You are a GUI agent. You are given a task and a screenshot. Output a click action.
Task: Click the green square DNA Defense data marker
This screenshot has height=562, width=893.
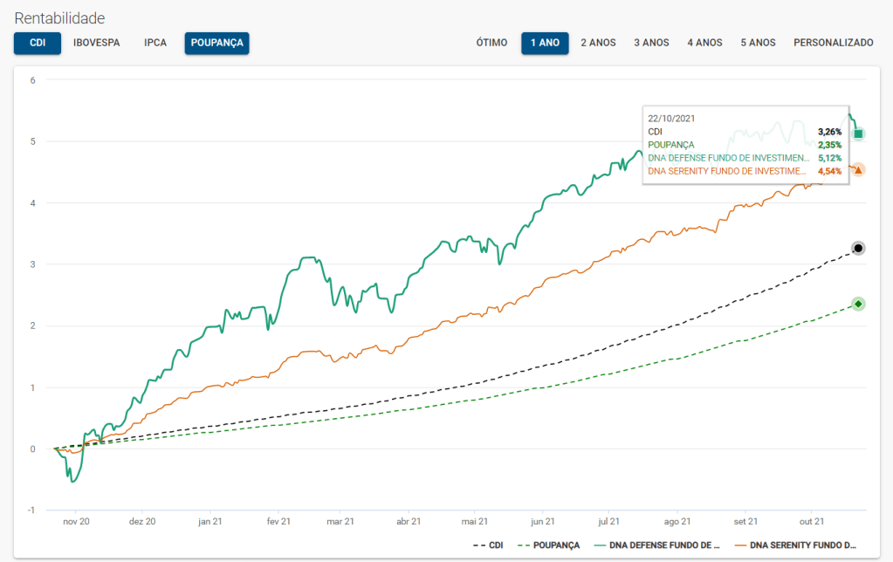[x=858, y=134]
